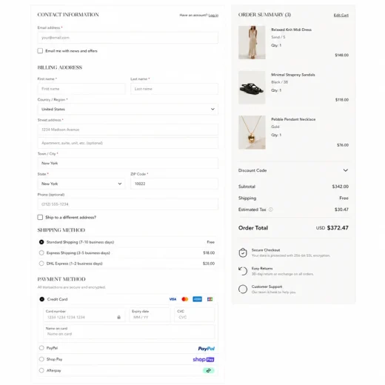Click the lock icon in card number field

pos(118,317)
